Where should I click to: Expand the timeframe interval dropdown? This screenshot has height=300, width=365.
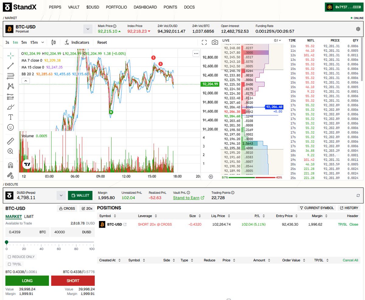coord(43,43)
